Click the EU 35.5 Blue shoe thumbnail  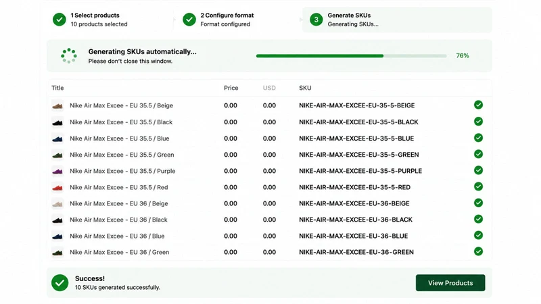(57, 138)
